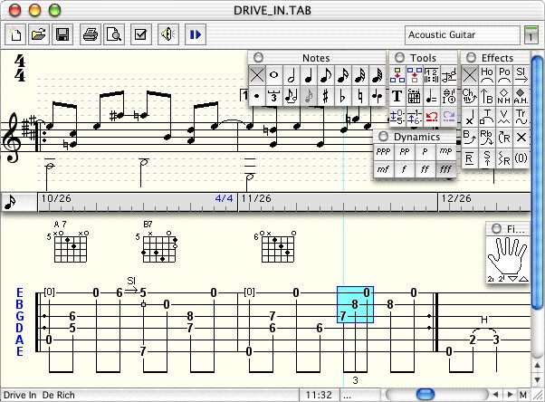This screenshot has height=402, width=545.
Task: Choose the hammer-on (Ho) effect
Action: (x=487, y=75)
